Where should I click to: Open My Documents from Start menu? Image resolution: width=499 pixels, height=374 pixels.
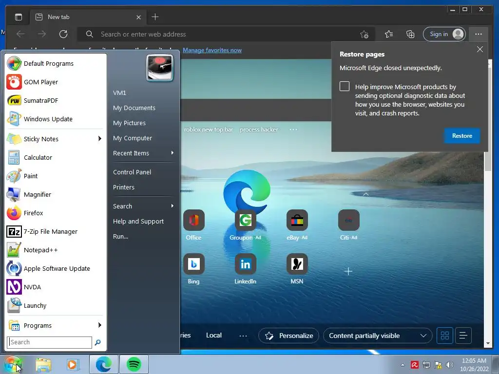coord(134,108)
